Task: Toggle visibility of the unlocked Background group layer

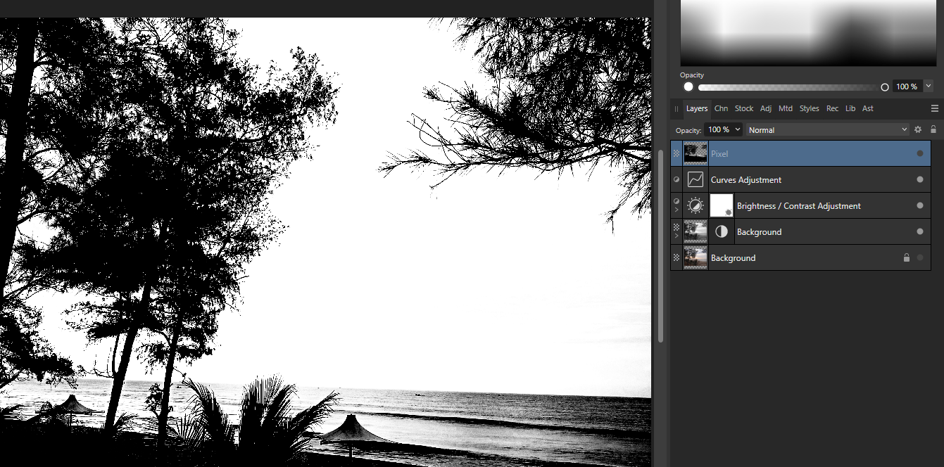Action: pos(920,231)
